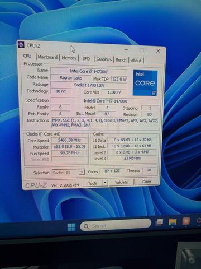The height and width of the screenshot is (269, 201).
Task: Click the Validate button
Action: coord(121,182)
